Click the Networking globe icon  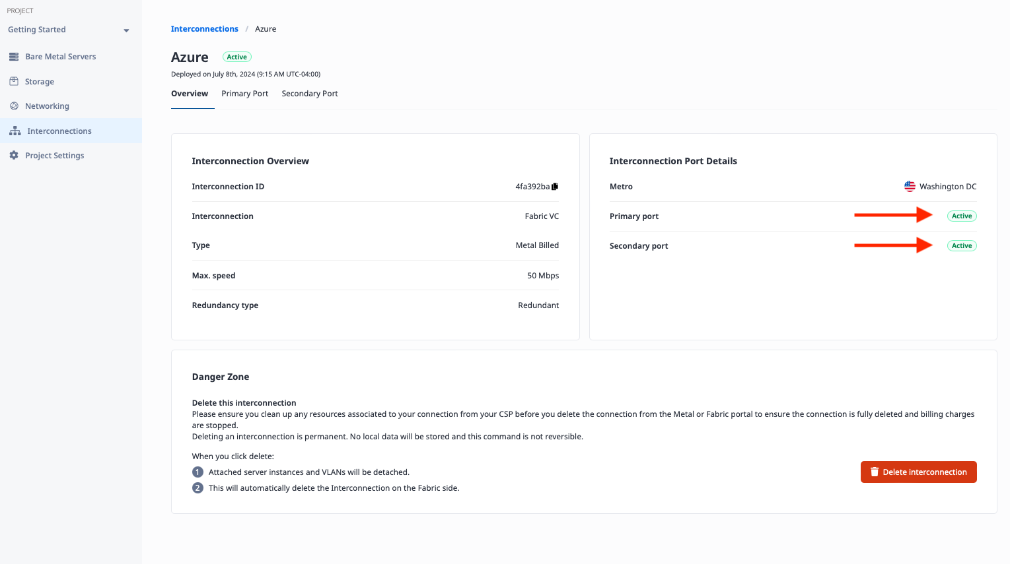coord(14,106)
